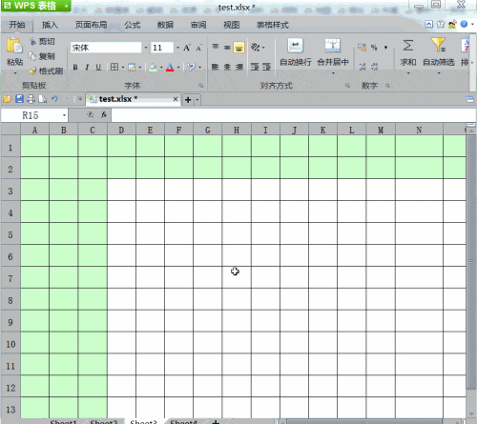
Task: Click the Merge and Center (合并居中) icon
Action: click(333, 46)
